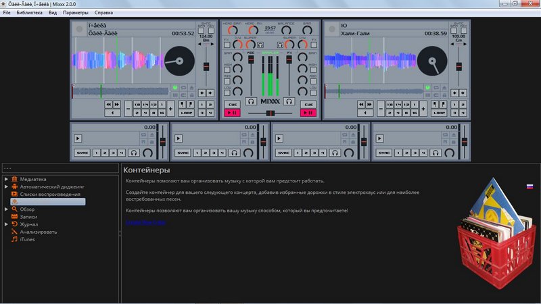The height and width of the screenshot is (304, 541).
Task: Enable BPM sync checkbox on left deck
Action: (x=201, y=30)
